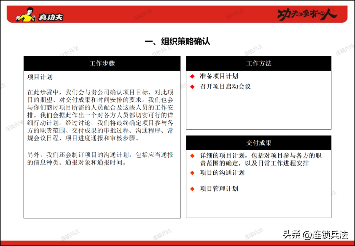Click the line 责范围的确定，以及日常工作进程安排
This screenshot has width=355, height=246.
(254, 163)
